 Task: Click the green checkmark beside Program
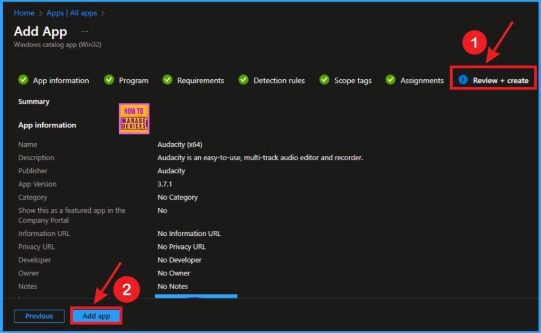[x=109, y=80]
